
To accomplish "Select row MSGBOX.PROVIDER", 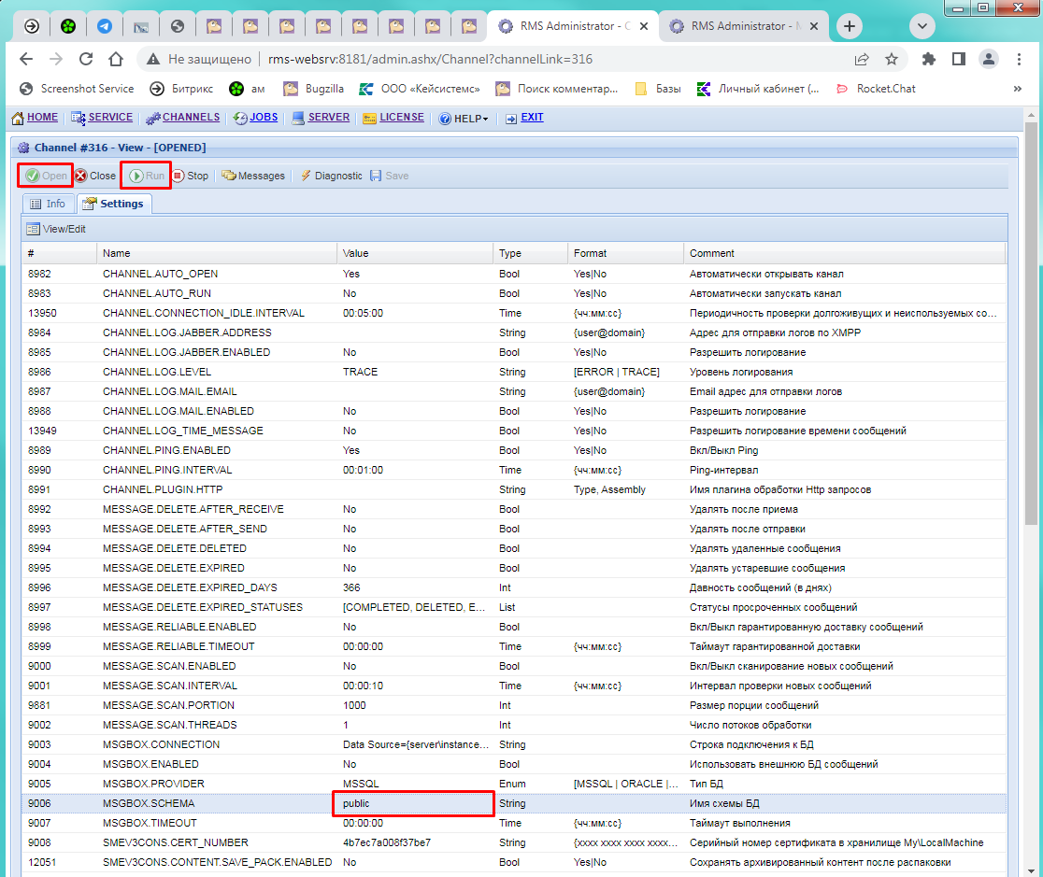I will point(513,784).
